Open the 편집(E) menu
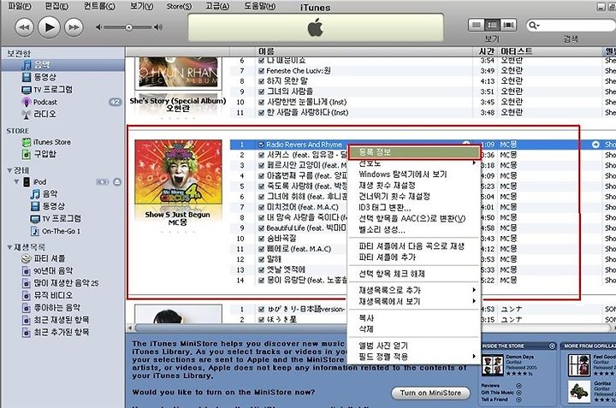 (x=57, y=6)
